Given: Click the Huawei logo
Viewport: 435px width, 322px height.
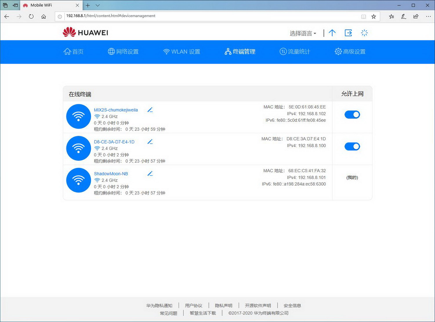Looking at the screenshot, I should point(85,32).
